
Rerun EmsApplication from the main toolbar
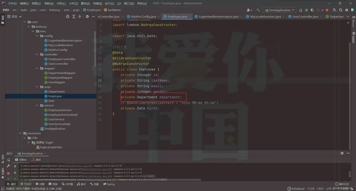[x=301, y=10]
